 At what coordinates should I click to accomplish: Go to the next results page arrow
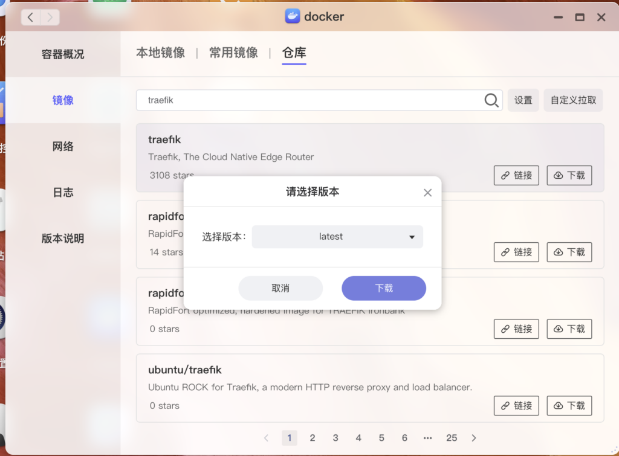474,438
